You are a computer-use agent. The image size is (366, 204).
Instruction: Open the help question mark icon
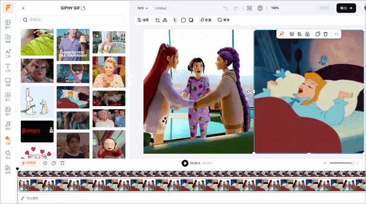260,8
